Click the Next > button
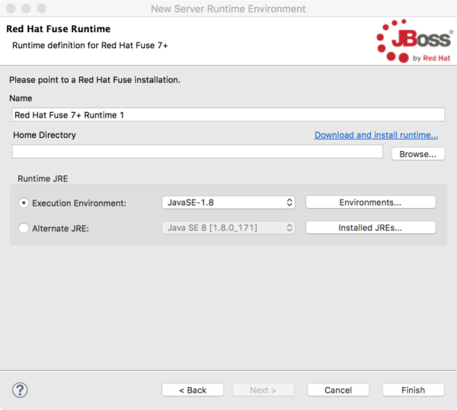The image size is (457, 410). point(264,389)
